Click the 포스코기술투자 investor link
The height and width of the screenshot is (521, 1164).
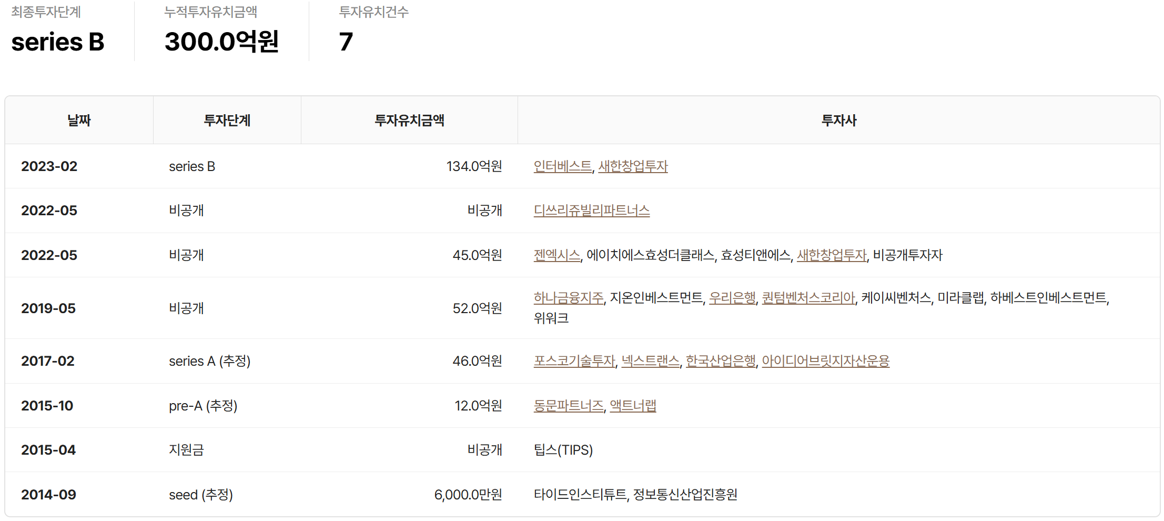pos(574,361)
